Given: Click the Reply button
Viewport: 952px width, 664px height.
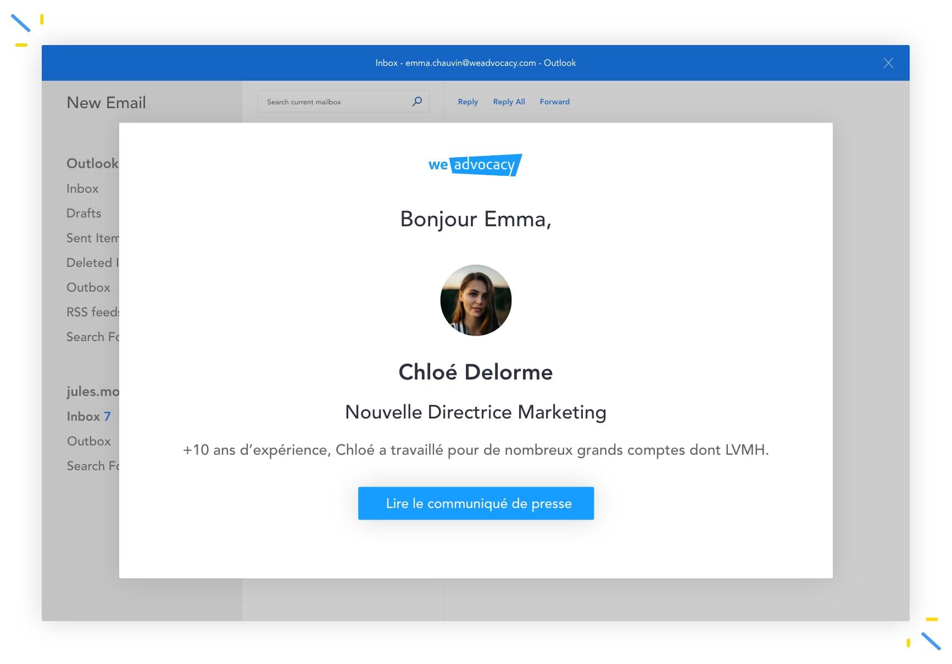Looking at the screenshot, I should [x=468, y=102].
